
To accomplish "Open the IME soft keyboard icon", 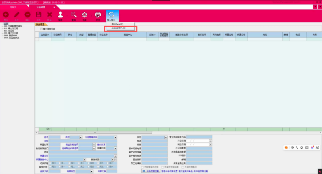I will [x=307, y=148].
